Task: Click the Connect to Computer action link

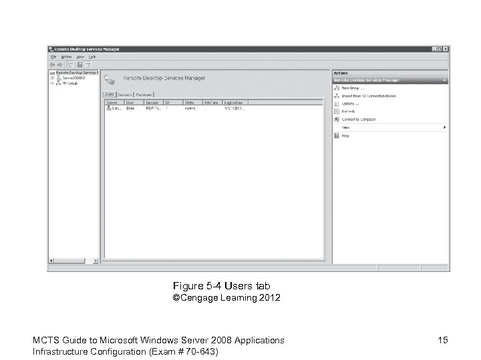Action: 359,119
